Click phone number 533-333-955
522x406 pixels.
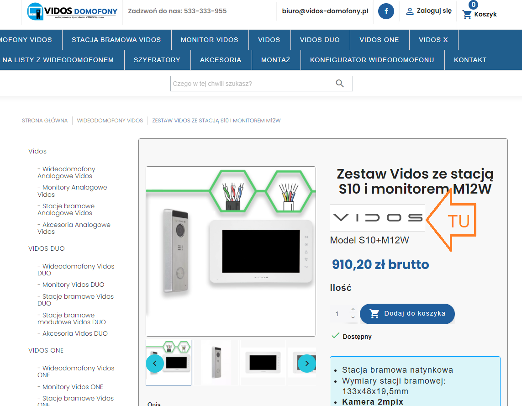[205, 11]
